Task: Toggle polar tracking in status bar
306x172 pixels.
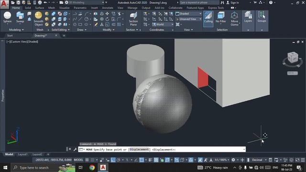Action: click(119, 160)
